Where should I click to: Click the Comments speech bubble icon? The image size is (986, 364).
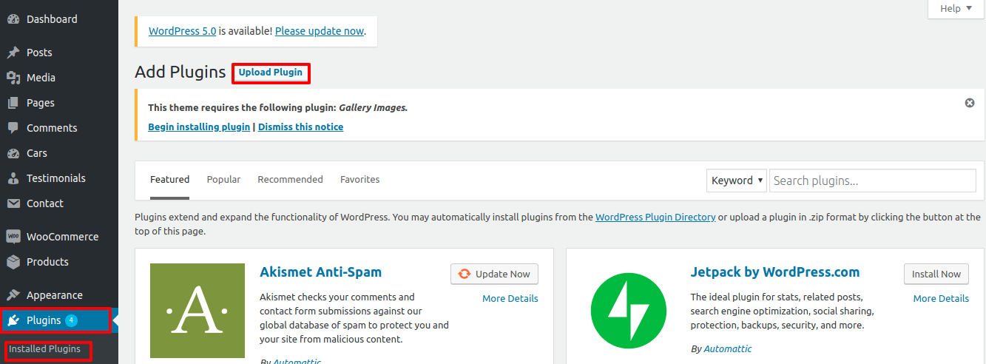pyautogui.click(x=13, y=128)
